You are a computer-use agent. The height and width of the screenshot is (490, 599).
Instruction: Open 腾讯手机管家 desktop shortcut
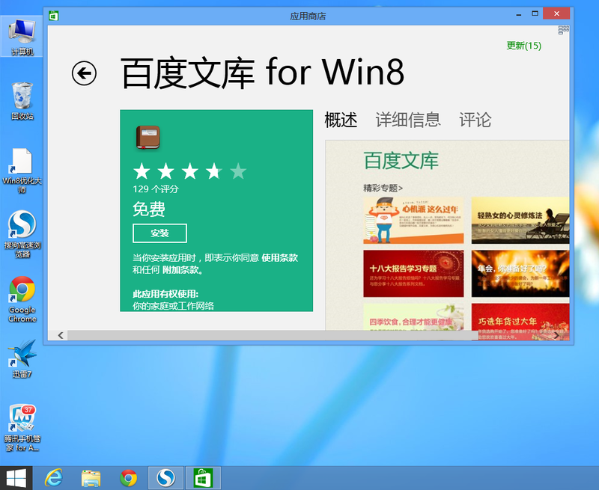pos(22,428)
